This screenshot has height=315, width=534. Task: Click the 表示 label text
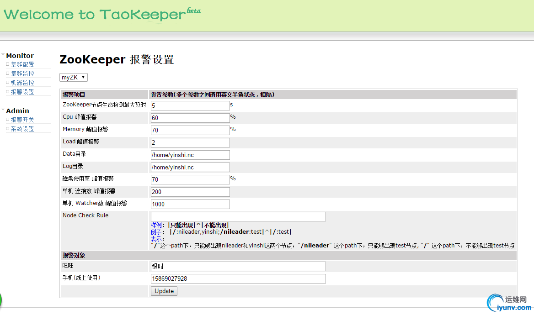pos(156,239)
